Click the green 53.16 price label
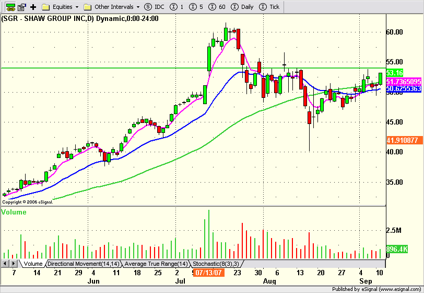This screenshot has height=293, width=424. (x=395, y=73)
